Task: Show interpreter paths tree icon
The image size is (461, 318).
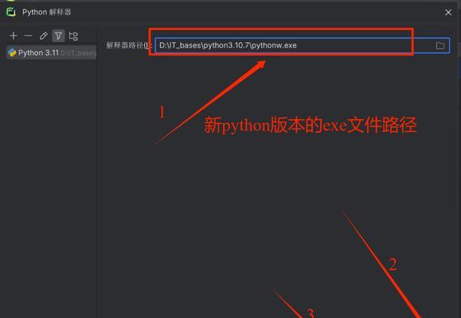Action: tap(73, 36)
